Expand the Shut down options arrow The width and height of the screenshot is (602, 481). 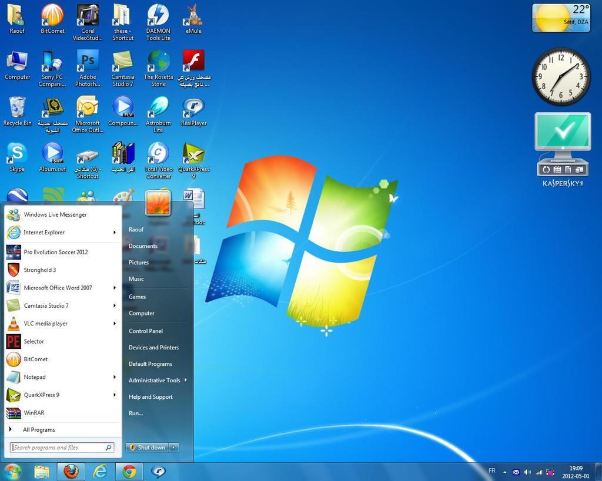[173, 448]
